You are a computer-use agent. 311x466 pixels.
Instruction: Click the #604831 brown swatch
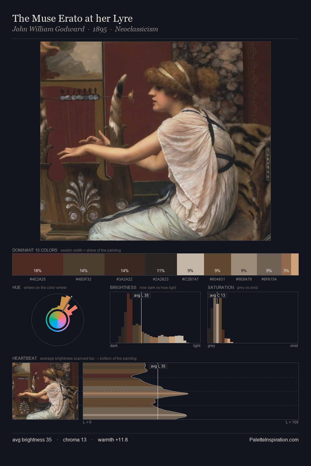click(x=217, y=264)
